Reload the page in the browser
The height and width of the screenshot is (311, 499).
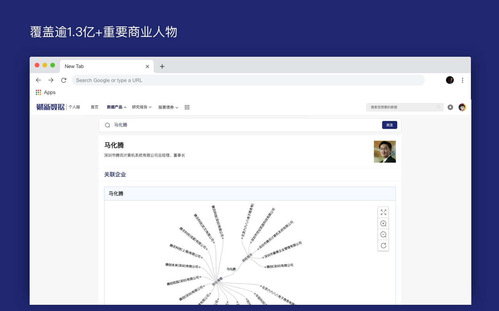(64, 80)
